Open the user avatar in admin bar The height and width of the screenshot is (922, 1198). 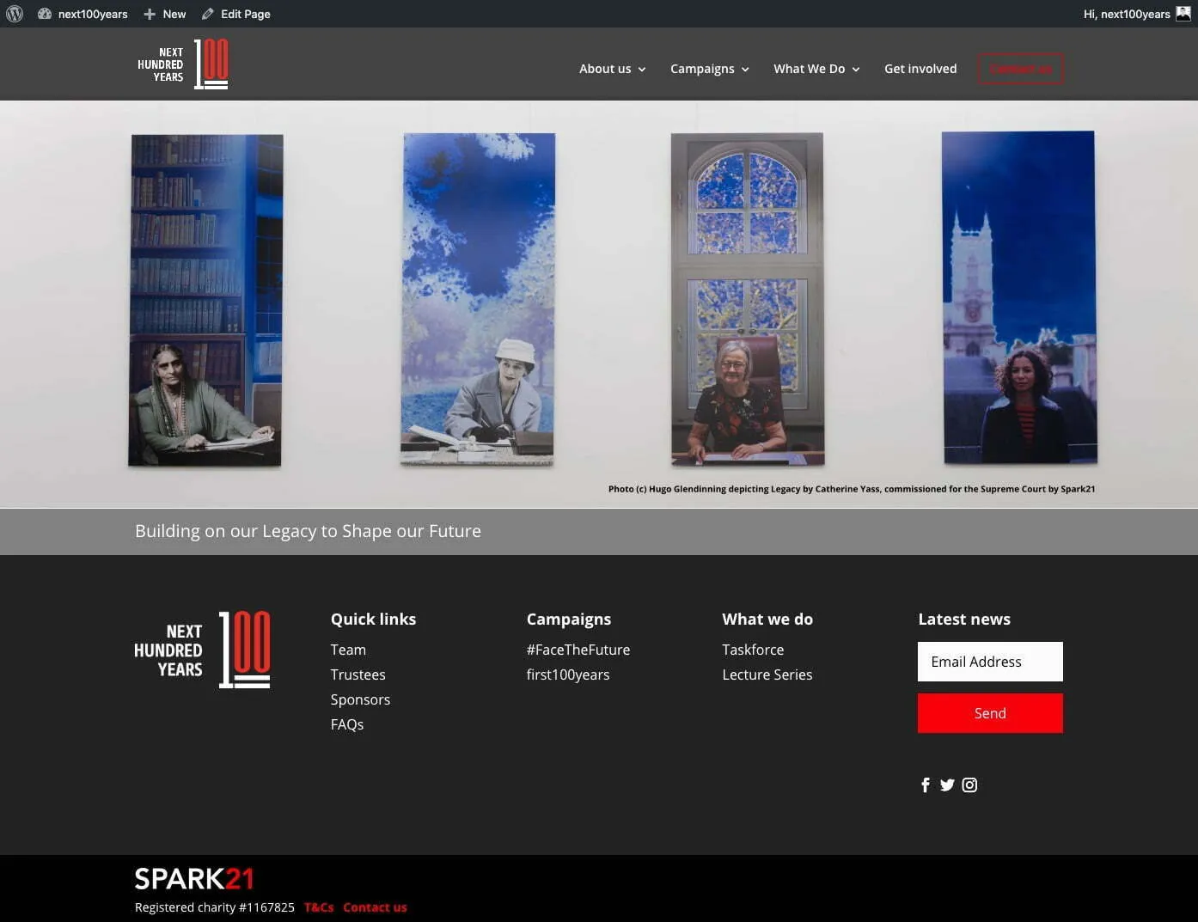click(1183, 14)
